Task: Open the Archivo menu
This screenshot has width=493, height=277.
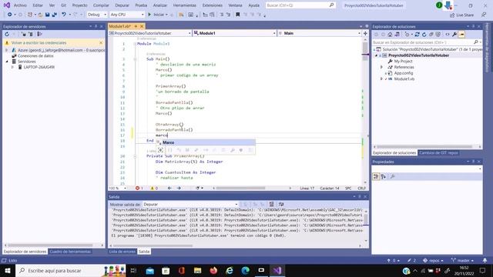Action: tap(20, 5)
